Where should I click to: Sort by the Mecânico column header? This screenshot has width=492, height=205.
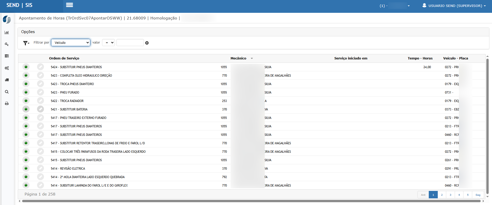click(x=239, y=58)
